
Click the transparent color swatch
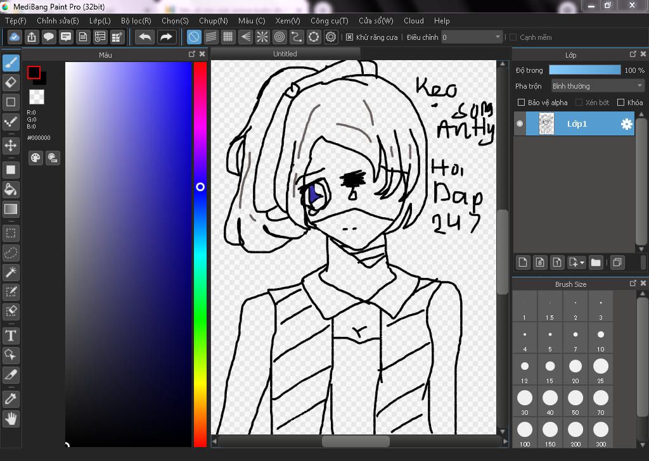(37, 97)
